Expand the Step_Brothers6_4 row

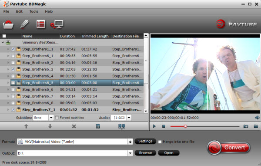(8, 76)
